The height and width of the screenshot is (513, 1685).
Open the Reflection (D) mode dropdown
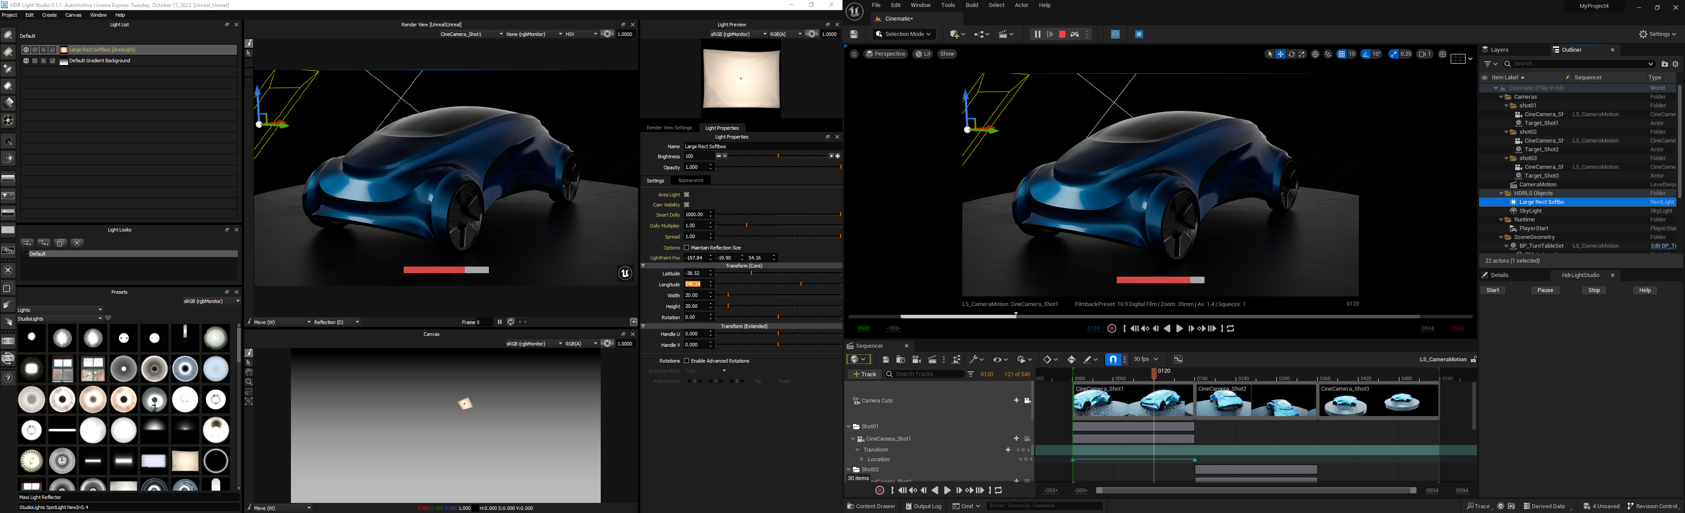coord(336,322)
